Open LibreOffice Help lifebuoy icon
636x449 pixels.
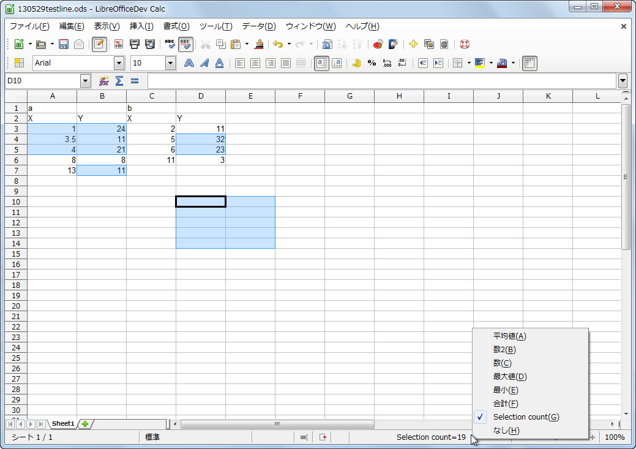pyautogui.click(x=465, y=44)
